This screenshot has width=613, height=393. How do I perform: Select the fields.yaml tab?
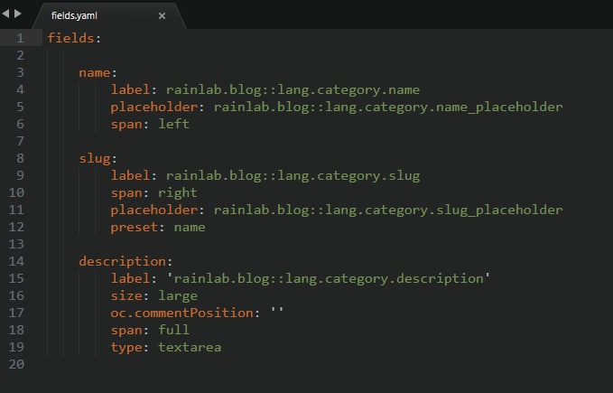click(108, 15)
